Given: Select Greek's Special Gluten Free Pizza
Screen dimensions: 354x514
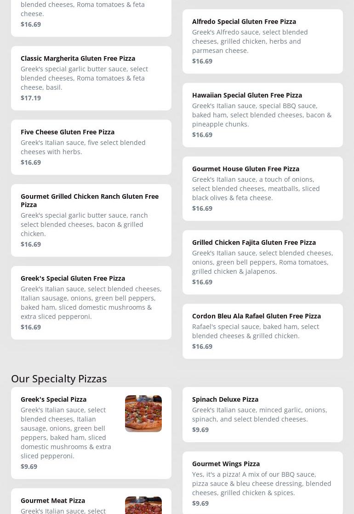Looking at the screenshot, I should click(73, 278).
